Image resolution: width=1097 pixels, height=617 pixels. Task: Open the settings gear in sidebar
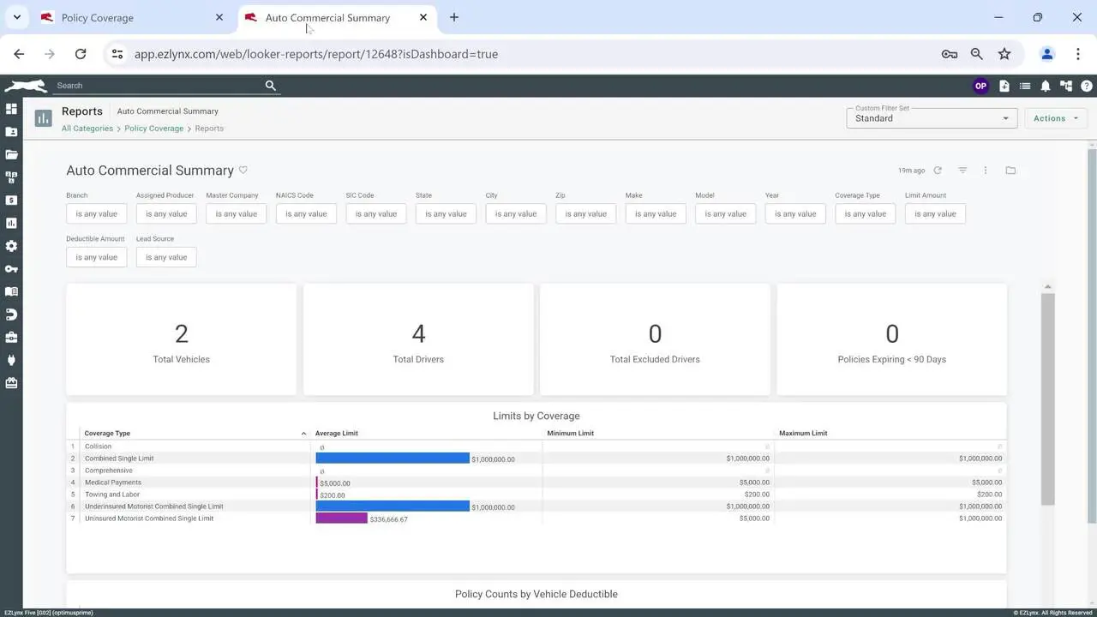click(11, 246)
